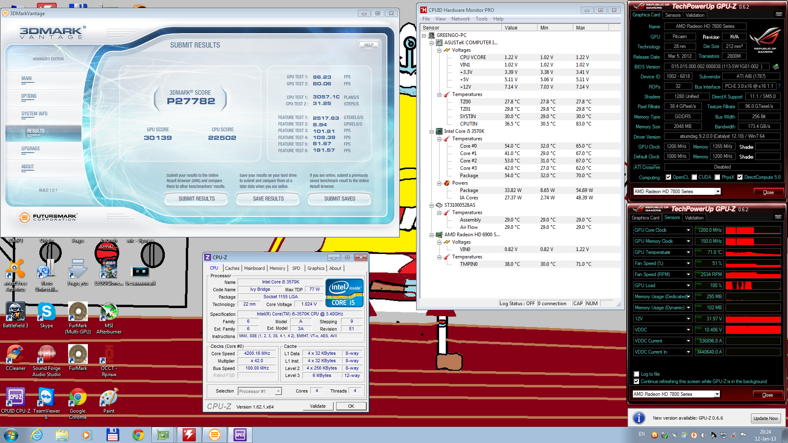Switch to CPU-Z taskbar button
Viewport: 788px width, 443px height.
(x=240, y=435)
